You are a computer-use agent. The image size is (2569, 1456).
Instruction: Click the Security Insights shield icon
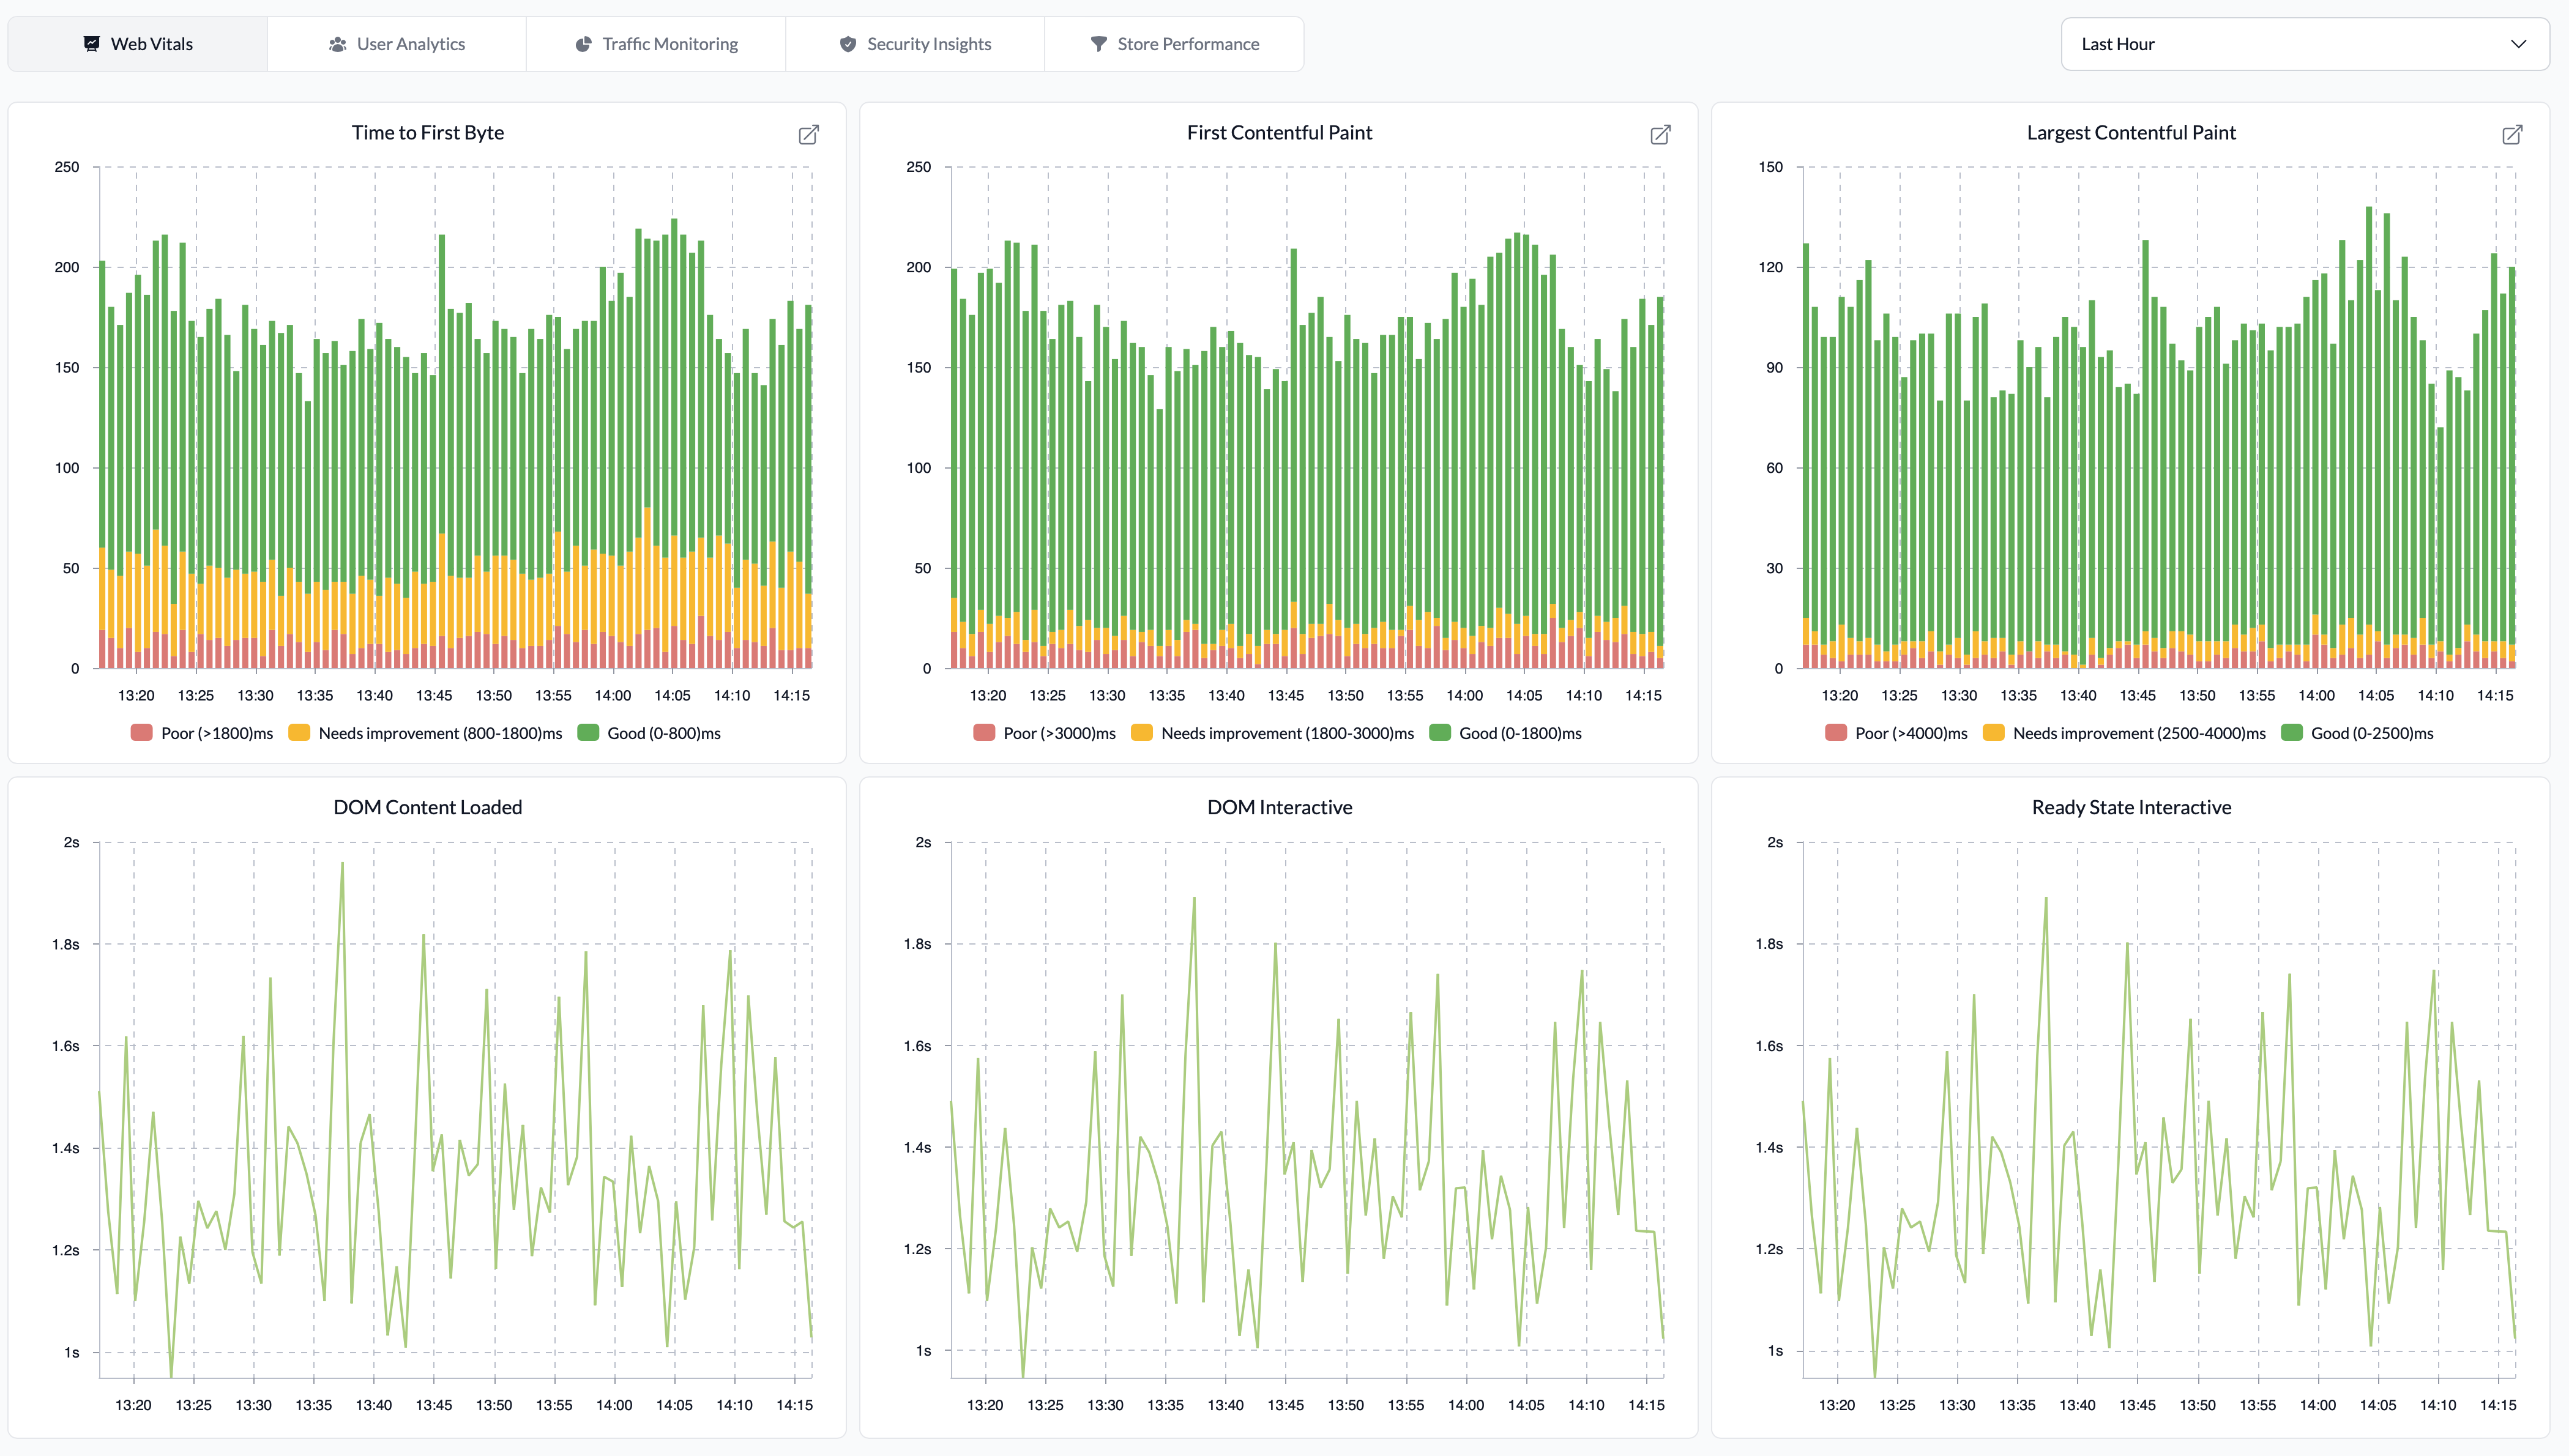coord(848,44)
